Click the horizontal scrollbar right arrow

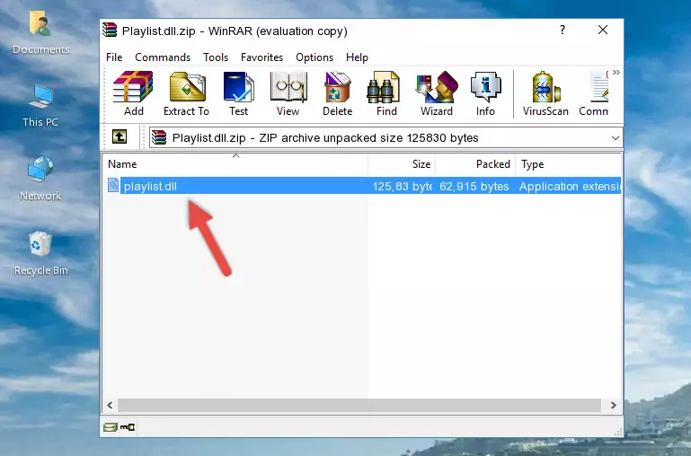coord(614,405)
